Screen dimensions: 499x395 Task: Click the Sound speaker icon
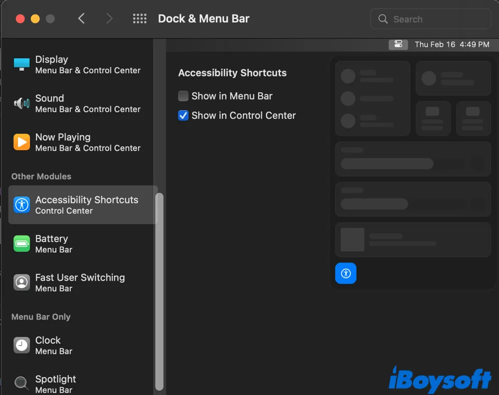click(21, 103)
